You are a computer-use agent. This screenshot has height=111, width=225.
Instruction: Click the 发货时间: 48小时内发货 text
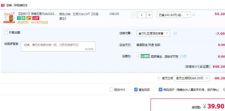(33, 22)
